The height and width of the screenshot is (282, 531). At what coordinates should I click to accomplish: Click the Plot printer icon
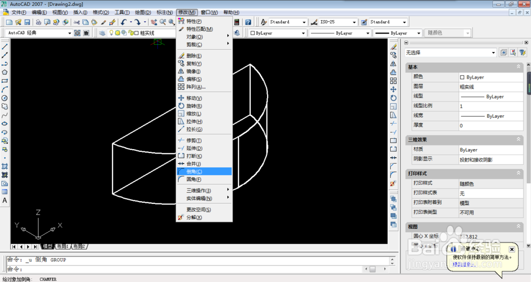(39, 22)
